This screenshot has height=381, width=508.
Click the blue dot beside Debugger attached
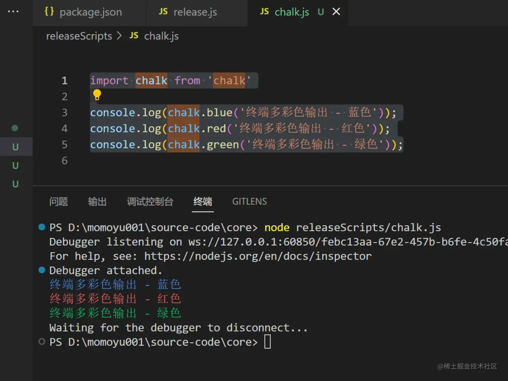click(42, 270)
